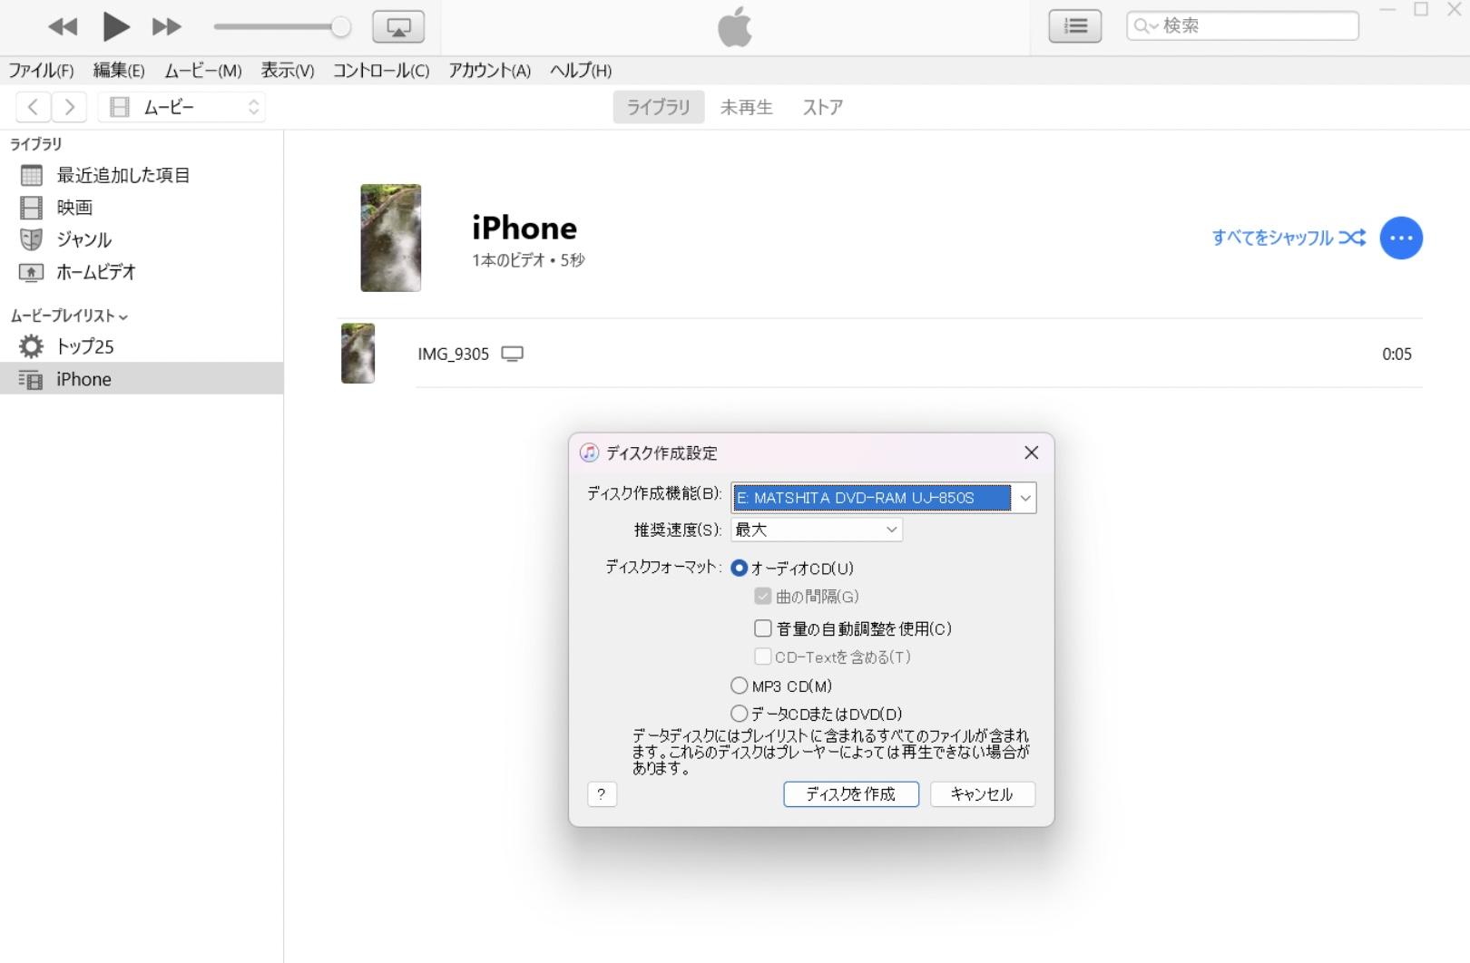Screen dimensions: 1470x963
Task: Open the ムービー media type dropdown
Action: (181, 107)
